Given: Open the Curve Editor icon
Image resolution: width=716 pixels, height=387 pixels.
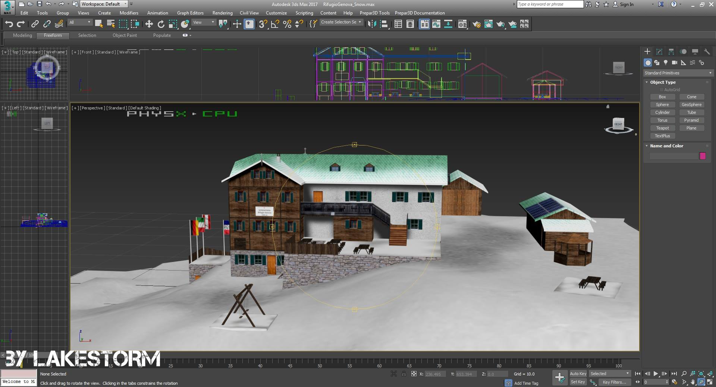Looking at the screenshot, I should tap(436, 24).
